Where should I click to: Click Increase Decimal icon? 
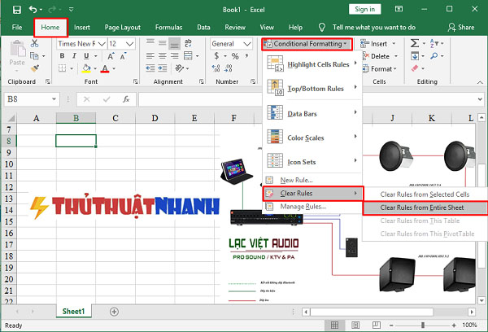coord(216,68)
